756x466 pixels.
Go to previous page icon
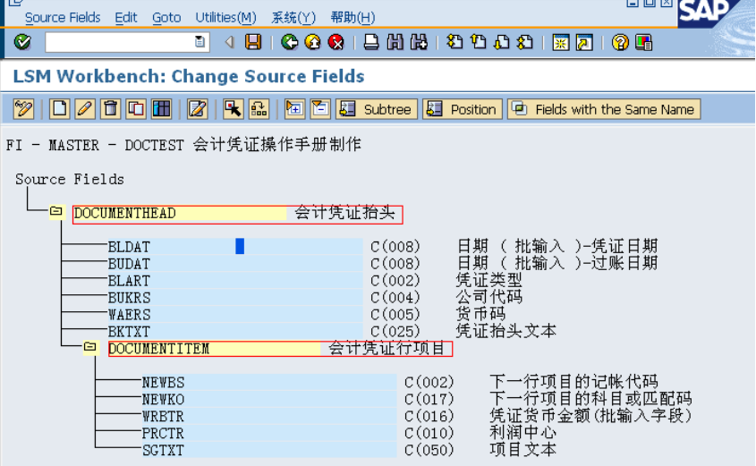click(x=479, y=42)
